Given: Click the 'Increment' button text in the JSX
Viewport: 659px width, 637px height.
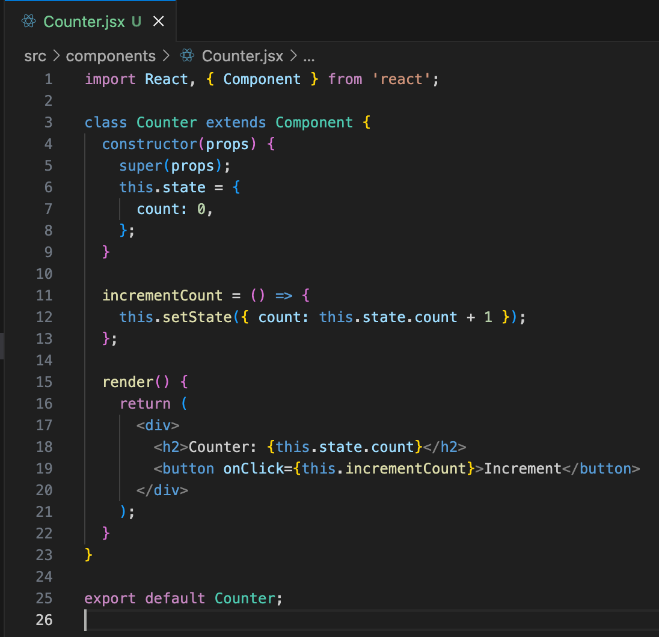Looking at the screenshot, I should [x=523, y=469].
